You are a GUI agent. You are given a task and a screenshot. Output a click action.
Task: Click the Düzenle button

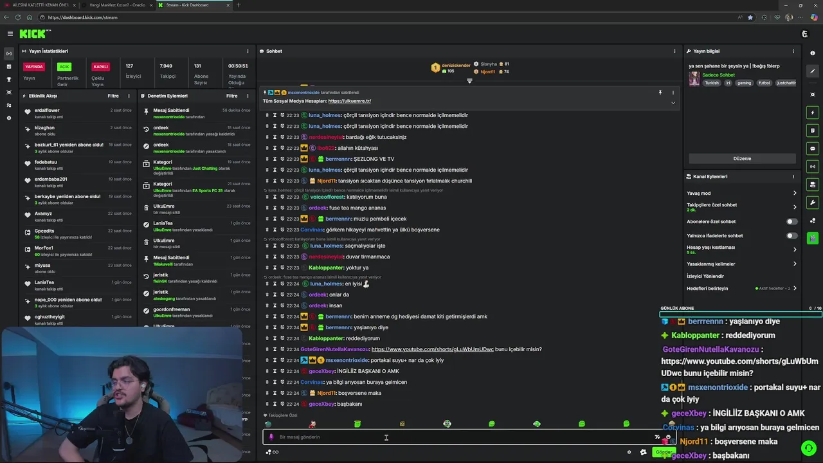click(x=742, y=158)
